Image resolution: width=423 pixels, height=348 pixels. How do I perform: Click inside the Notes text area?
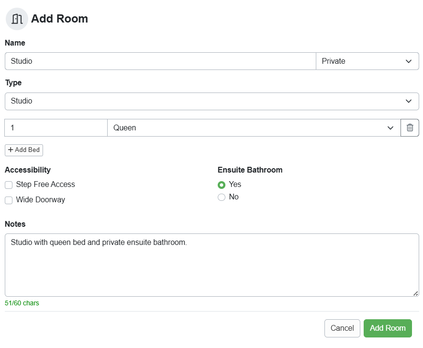coord(212,265)
